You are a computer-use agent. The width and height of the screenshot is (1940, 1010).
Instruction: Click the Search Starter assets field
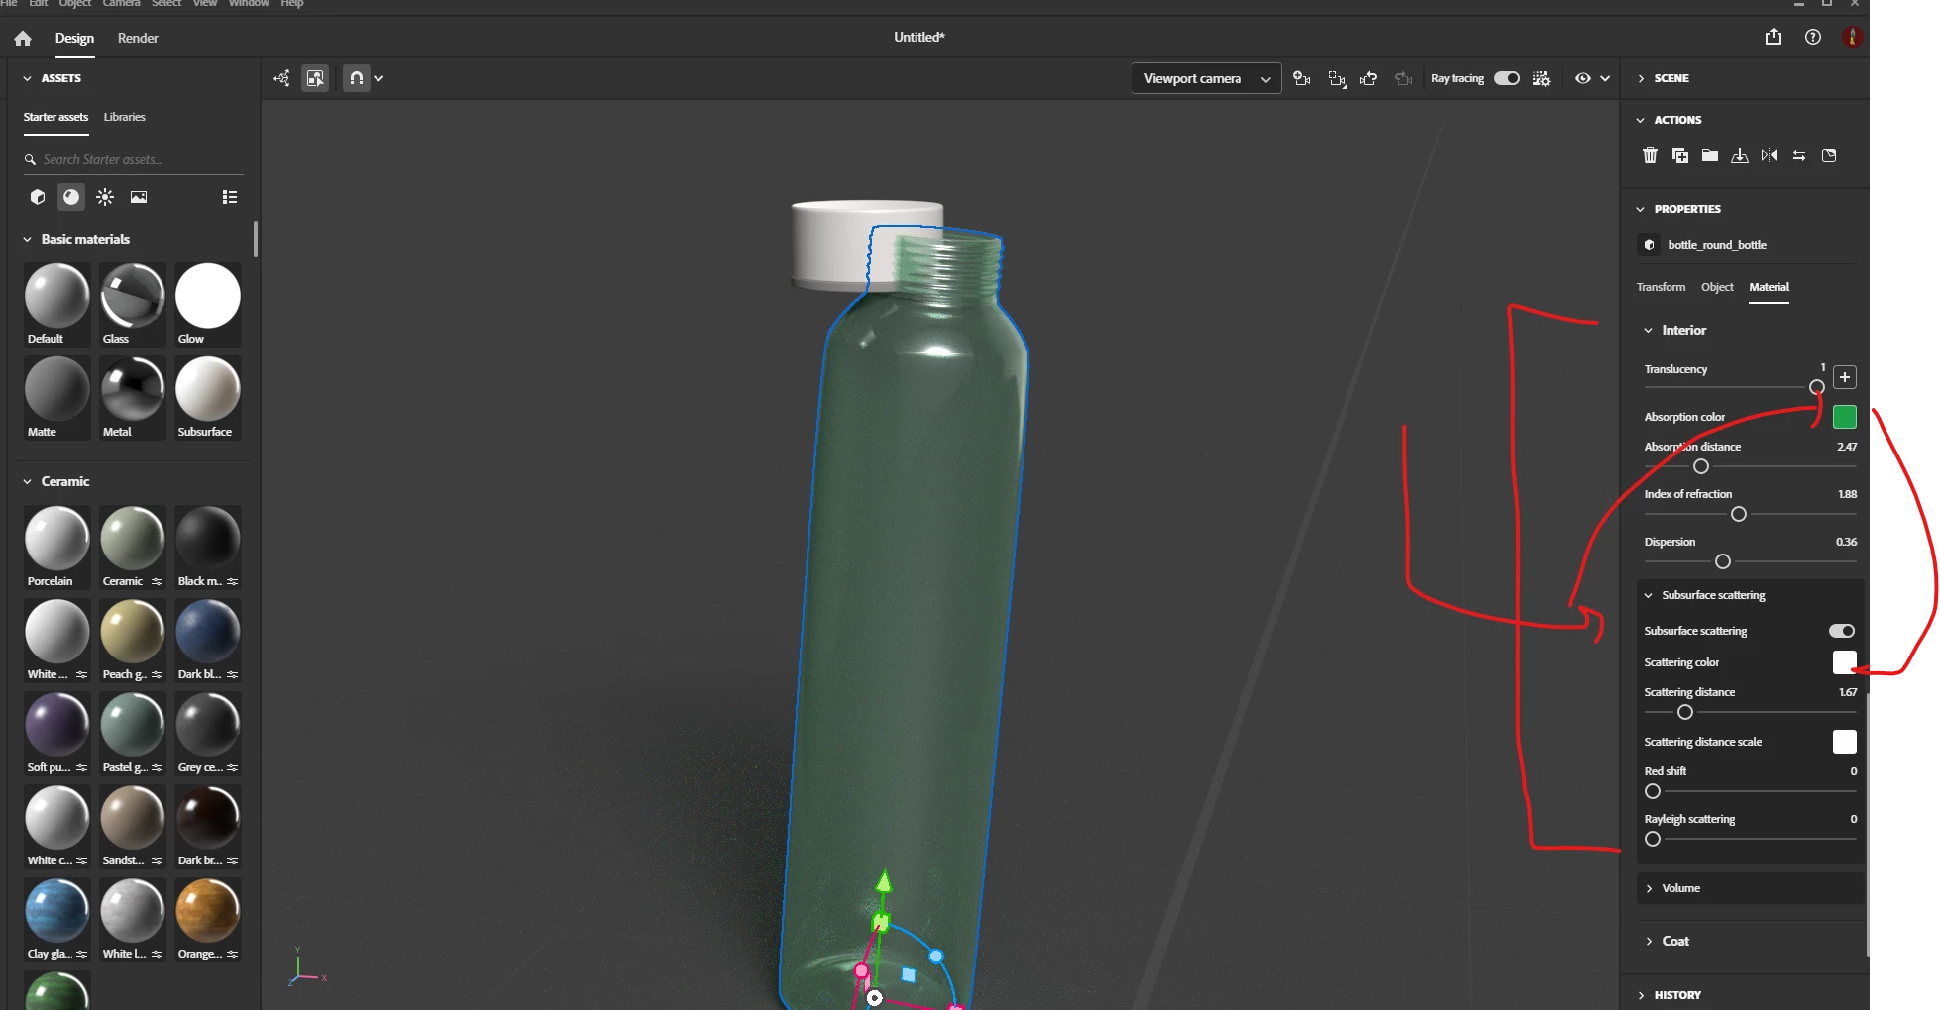(134, 159)
